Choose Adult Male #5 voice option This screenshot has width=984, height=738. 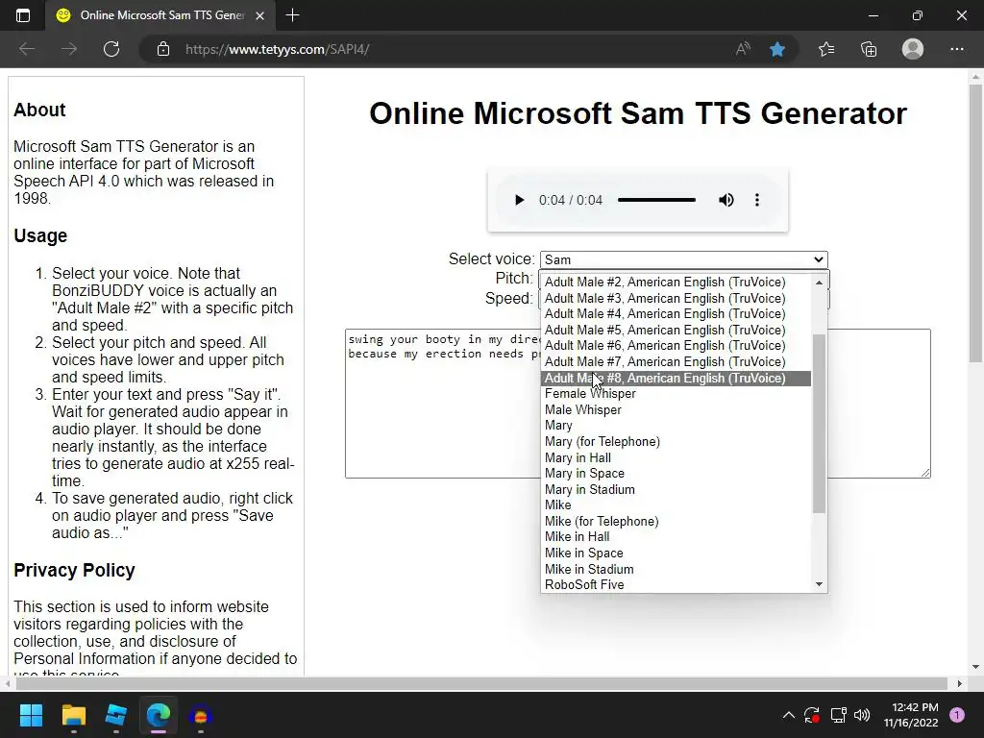[676, 331]
